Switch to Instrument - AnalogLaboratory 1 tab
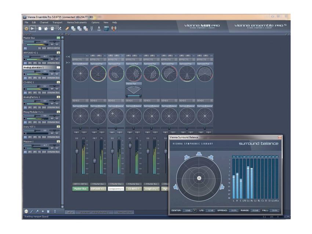This screenshot has height=234, width=312. (x=94, y=212)
